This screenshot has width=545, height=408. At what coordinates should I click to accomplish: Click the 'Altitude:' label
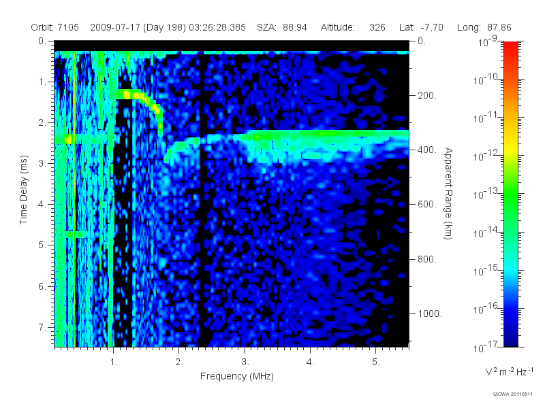click(x=337, y=27)
